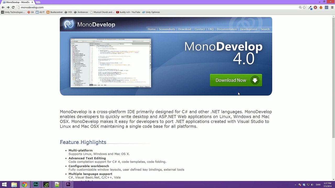The height and width of the screenshot is (188, 335).
Task: Open Adobe Premiere Pro from the taskbar
Action: pos(68,185)
